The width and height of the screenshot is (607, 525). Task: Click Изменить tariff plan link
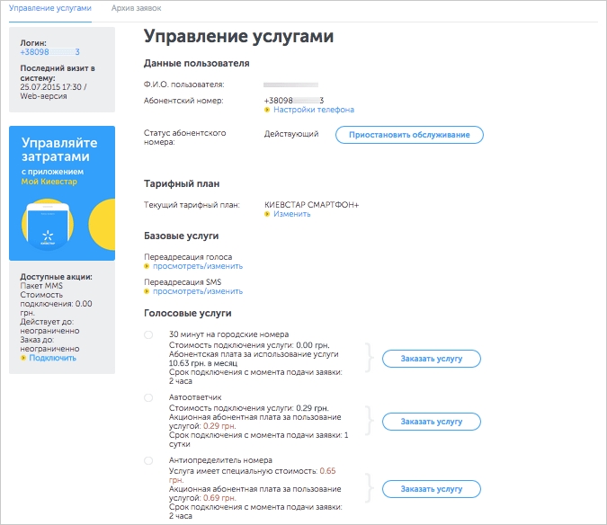(x=292, y=214)
